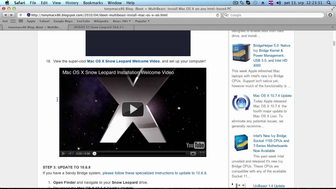Add bookmark with the plus button
The image size is (336, 189).
[x=21, y=15]
